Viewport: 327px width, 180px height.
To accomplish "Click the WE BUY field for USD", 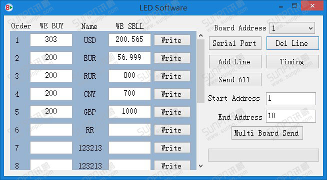I will (51, 40).
